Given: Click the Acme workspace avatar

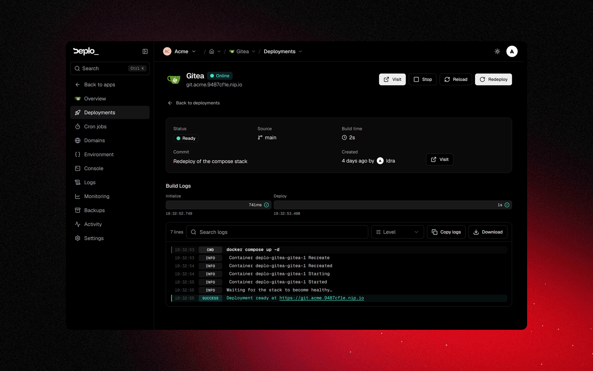Looking at the screenshot, I should (x=167, y=52).
